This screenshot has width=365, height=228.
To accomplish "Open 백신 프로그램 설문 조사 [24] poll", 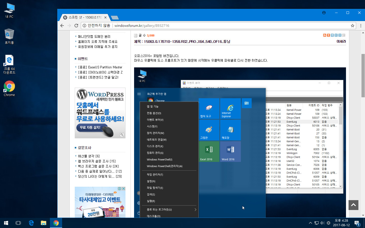I will [98, 166].
